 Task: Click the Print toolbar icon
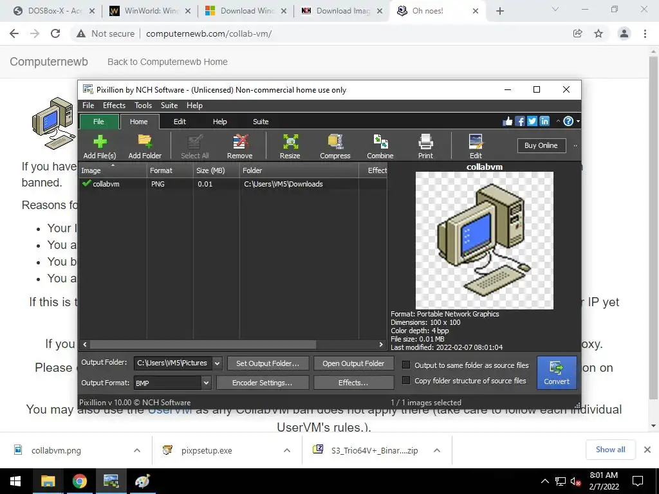pos(425,146)
